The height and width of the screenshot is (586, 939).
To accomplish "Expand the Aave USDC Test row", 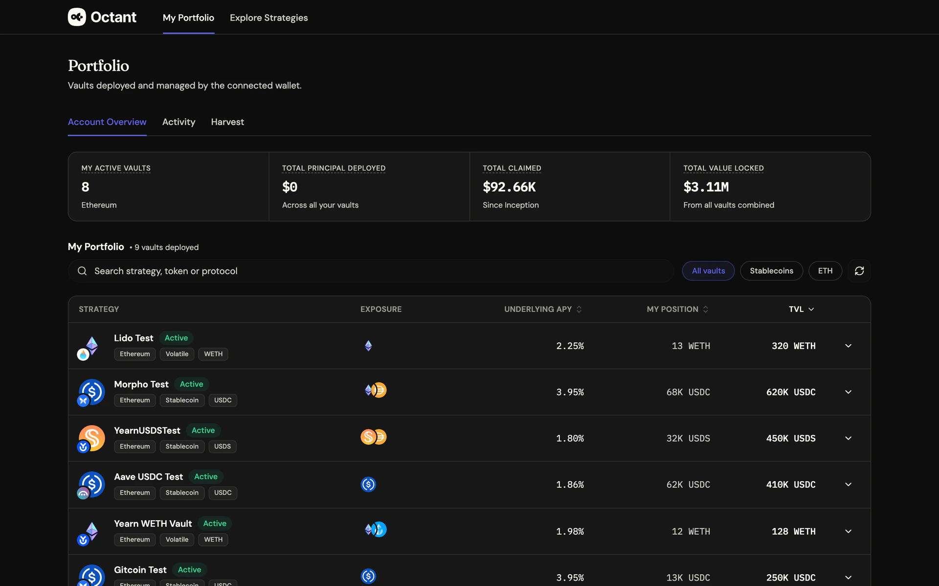I will pyautogui.click(x=849, y=484).
